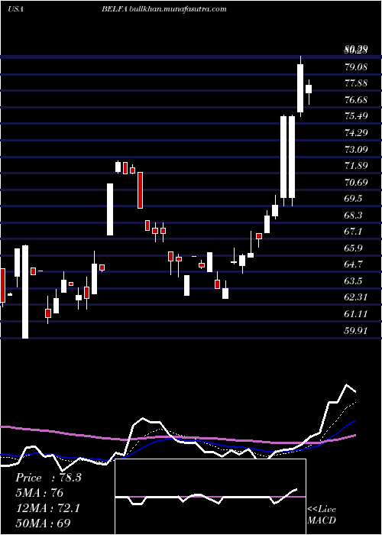Click the 69.5 price axis label
The image size is (382, 535).
(x=353, y=199)
